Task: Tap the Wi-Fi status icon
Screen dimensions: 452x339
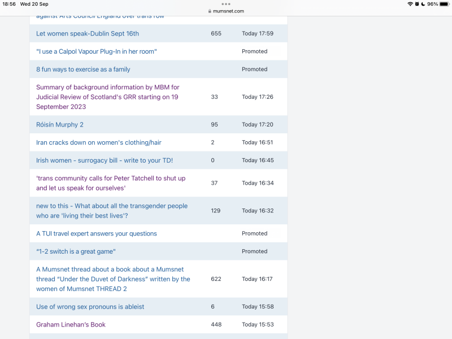Action: (x=410, y=4)
